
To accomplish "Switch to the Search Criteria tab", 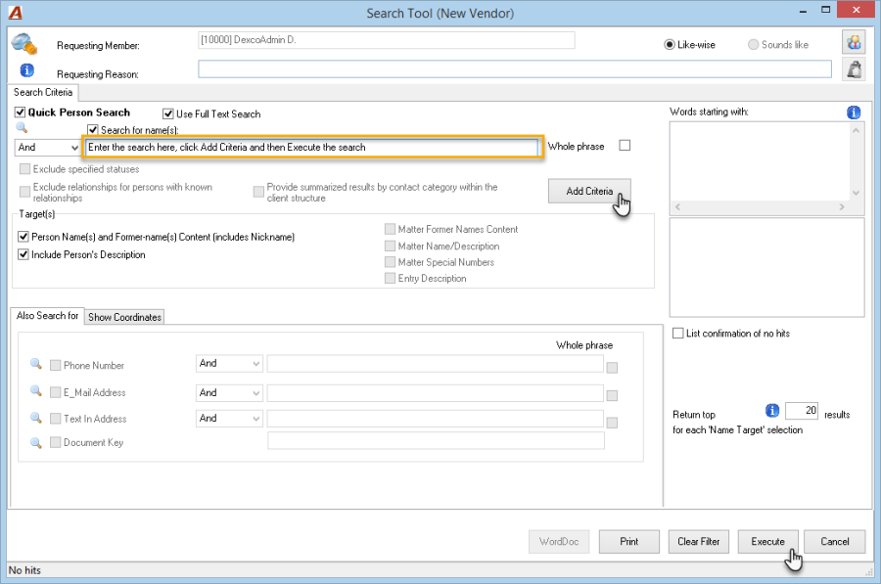I will 43,92.
